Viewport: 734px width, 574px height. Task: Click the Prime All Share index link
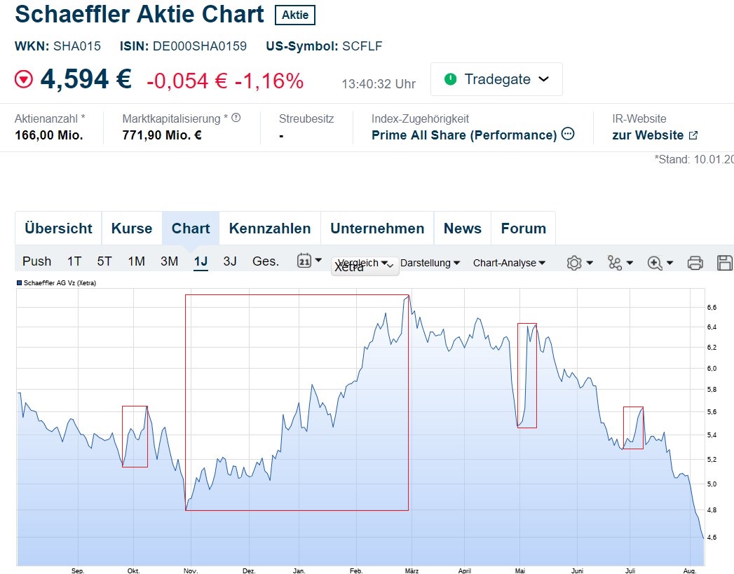click(x=463, y=135)
